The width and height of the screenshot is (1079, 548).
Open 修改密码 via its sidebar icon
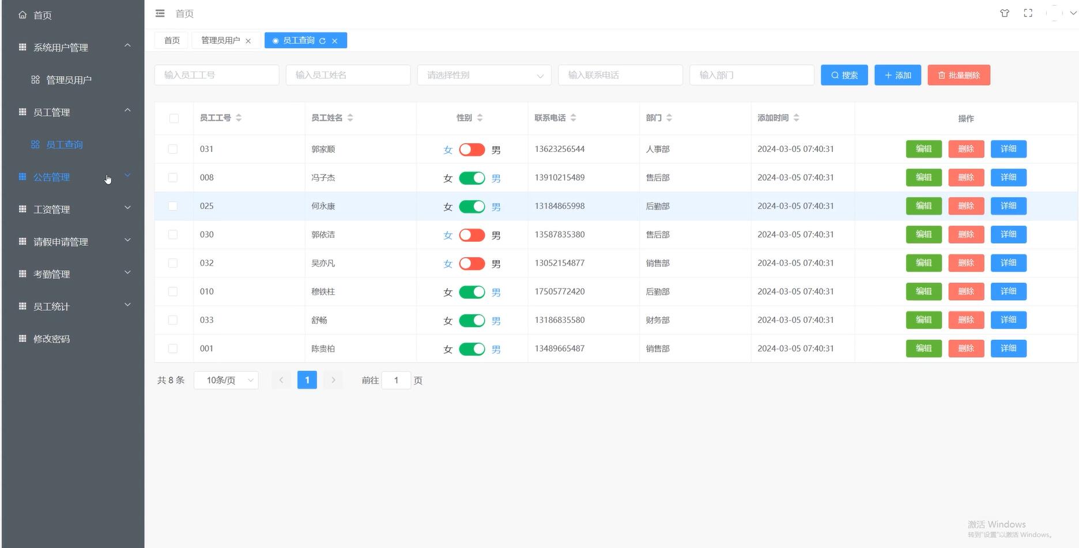pyautogui.click(x=22, y=338)
